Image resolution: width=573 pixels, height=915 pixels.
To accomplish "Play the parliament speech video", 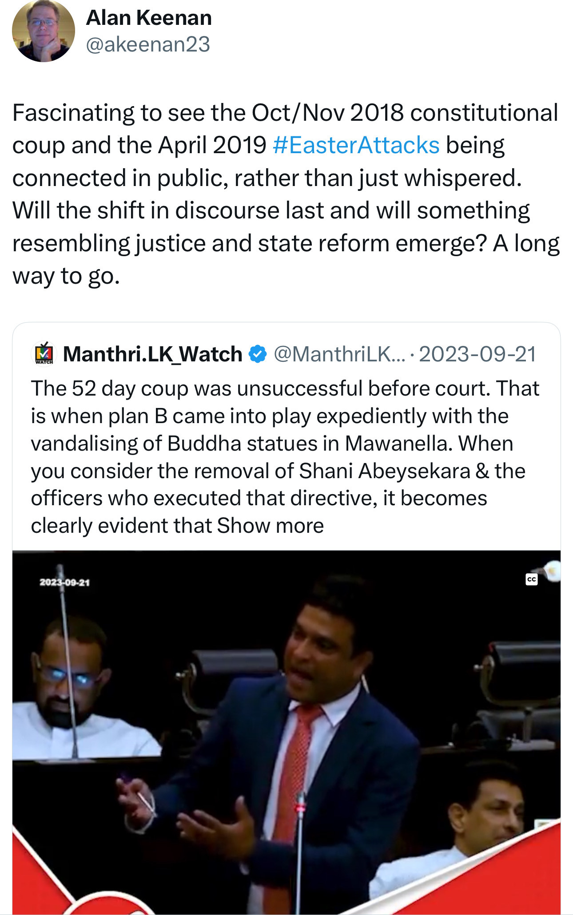I will 286,732.
